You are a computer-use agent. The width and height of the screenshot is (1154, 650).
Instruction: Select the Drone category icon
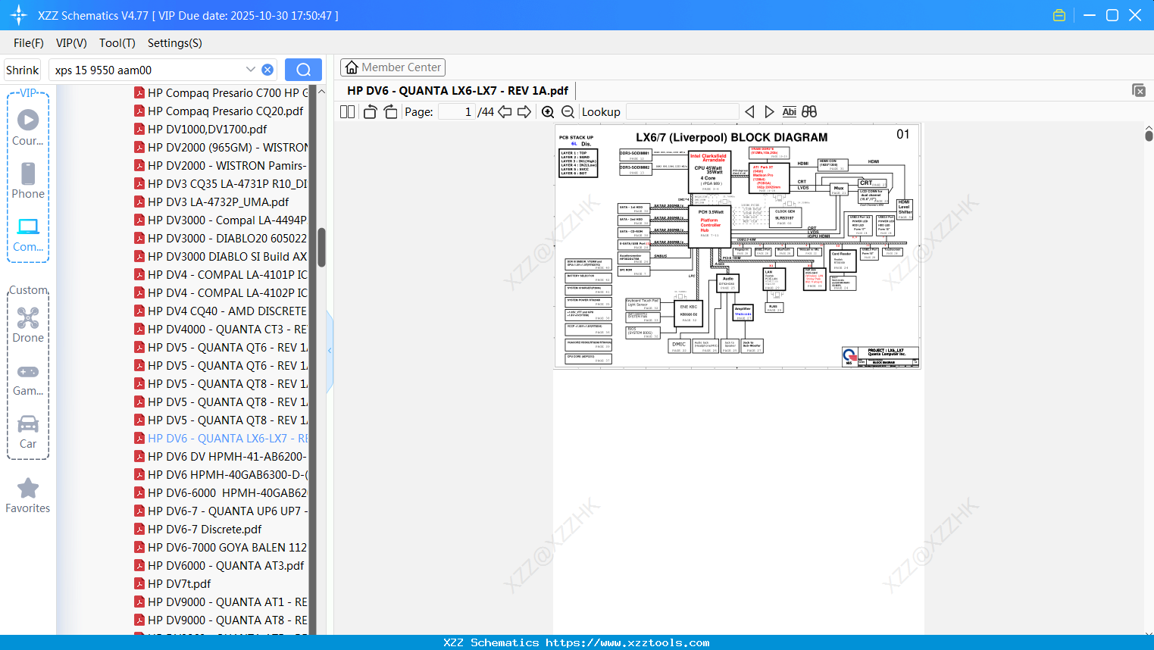[28, 324]
